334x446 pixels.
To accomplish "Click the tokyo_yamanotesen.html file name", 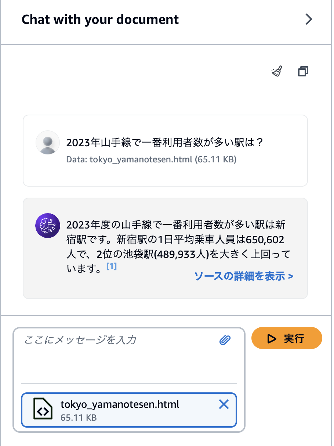I will click(x=121, y=404).
